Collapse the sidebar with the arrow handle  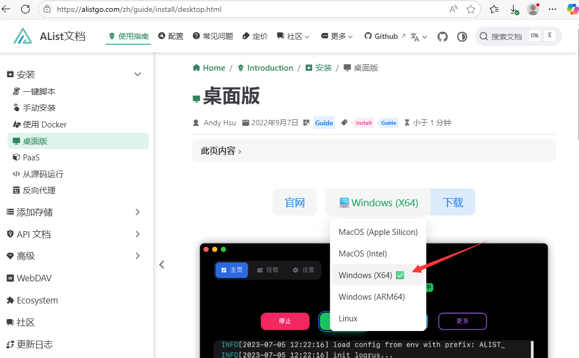162,265
